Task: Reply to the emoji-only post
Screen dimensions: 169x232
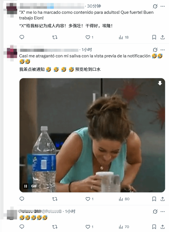Action: 22,227
